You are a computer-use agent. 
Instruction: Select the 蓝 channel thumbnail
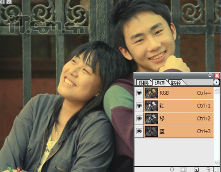coord(152,131)
